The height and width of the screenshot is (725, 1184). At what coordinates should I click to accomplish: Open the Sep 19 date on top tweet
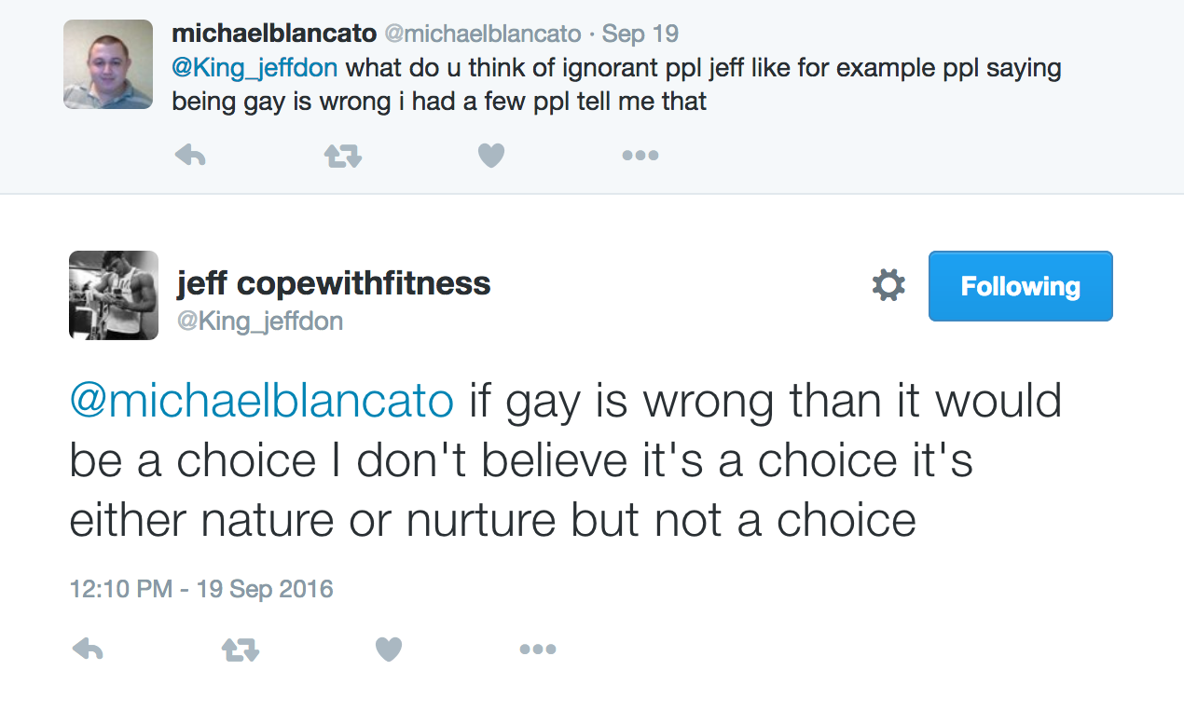(640, 34)
